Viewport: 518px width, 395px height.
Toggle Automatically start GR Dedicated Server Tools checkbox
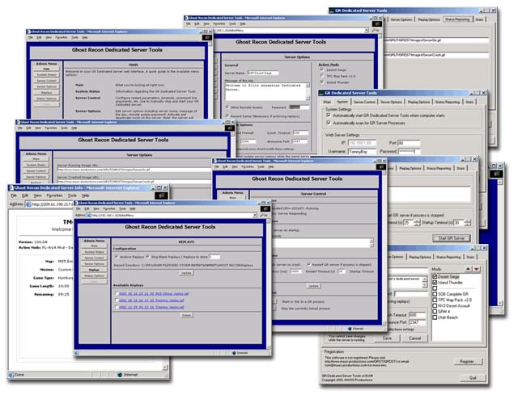click(x=329, y=116)
